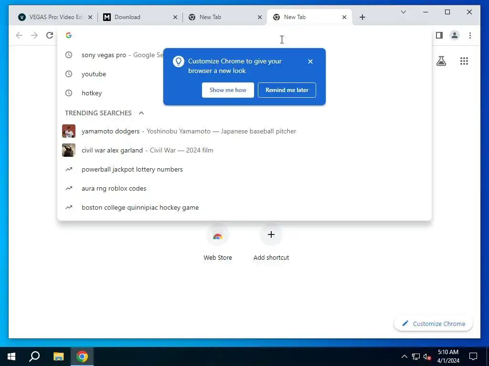Click trending arrow icon beside powerball

coord(69,169)
